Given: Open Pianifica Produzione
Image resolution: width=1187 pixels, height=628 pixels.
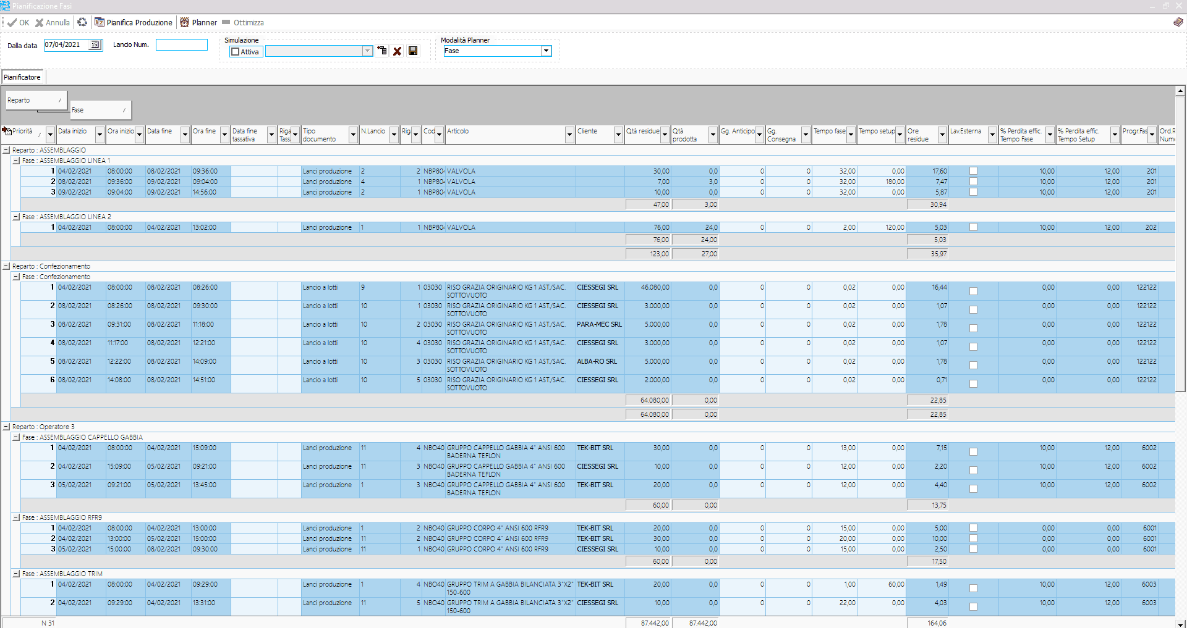Looking at the screenshot, I should [x=134, y=23].
